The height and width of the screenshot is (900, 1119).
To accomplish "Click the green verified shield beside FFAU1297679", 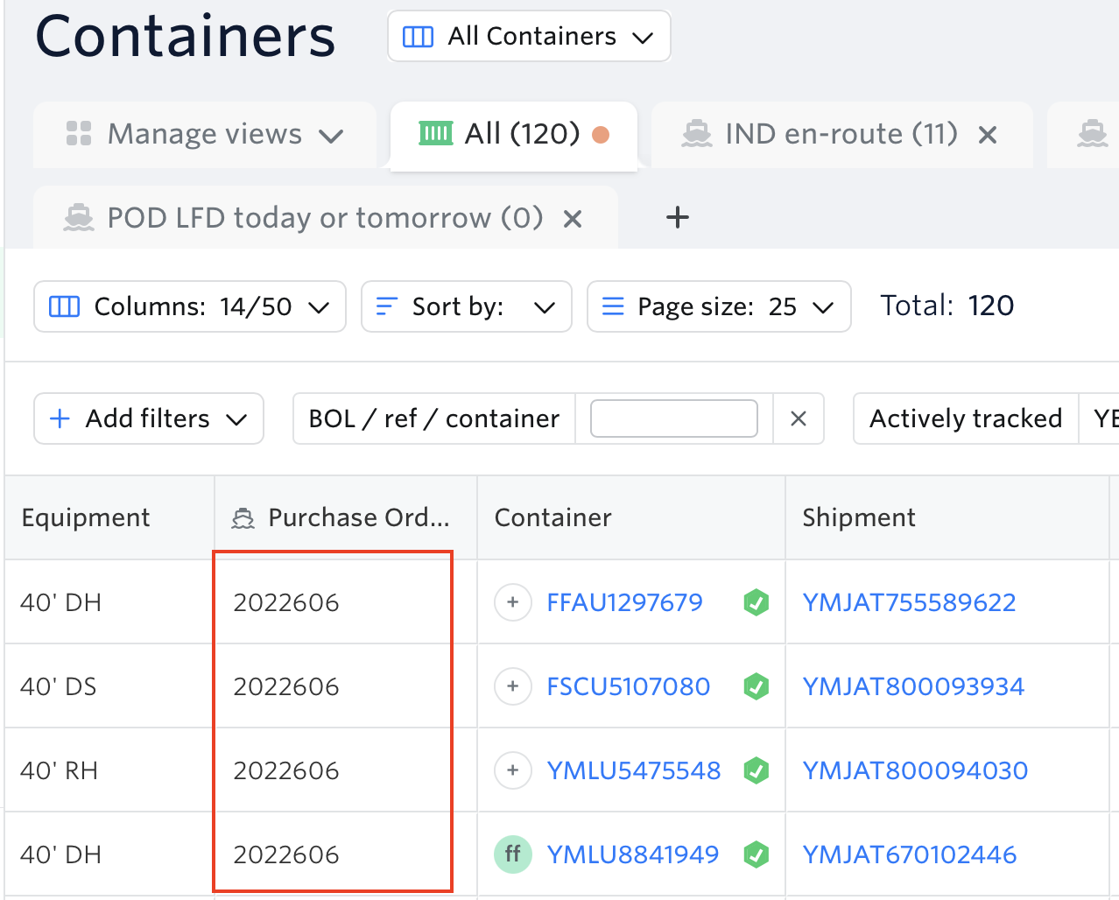I will [x=757, y=602].
